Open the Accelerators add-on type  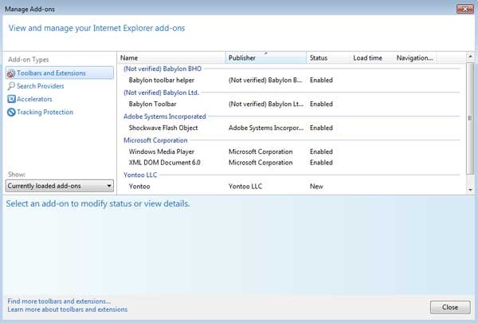34,99
